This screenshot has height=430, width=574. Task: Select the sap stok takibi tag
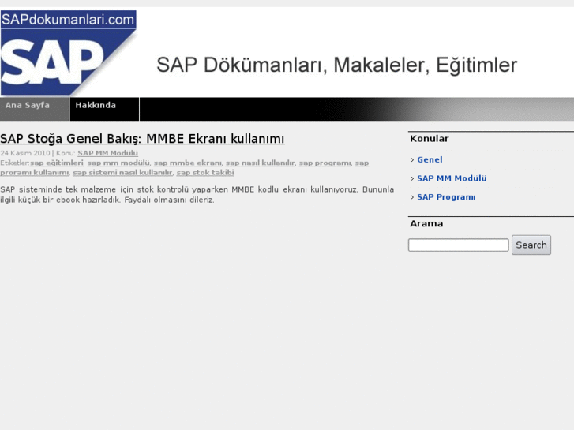205,172
